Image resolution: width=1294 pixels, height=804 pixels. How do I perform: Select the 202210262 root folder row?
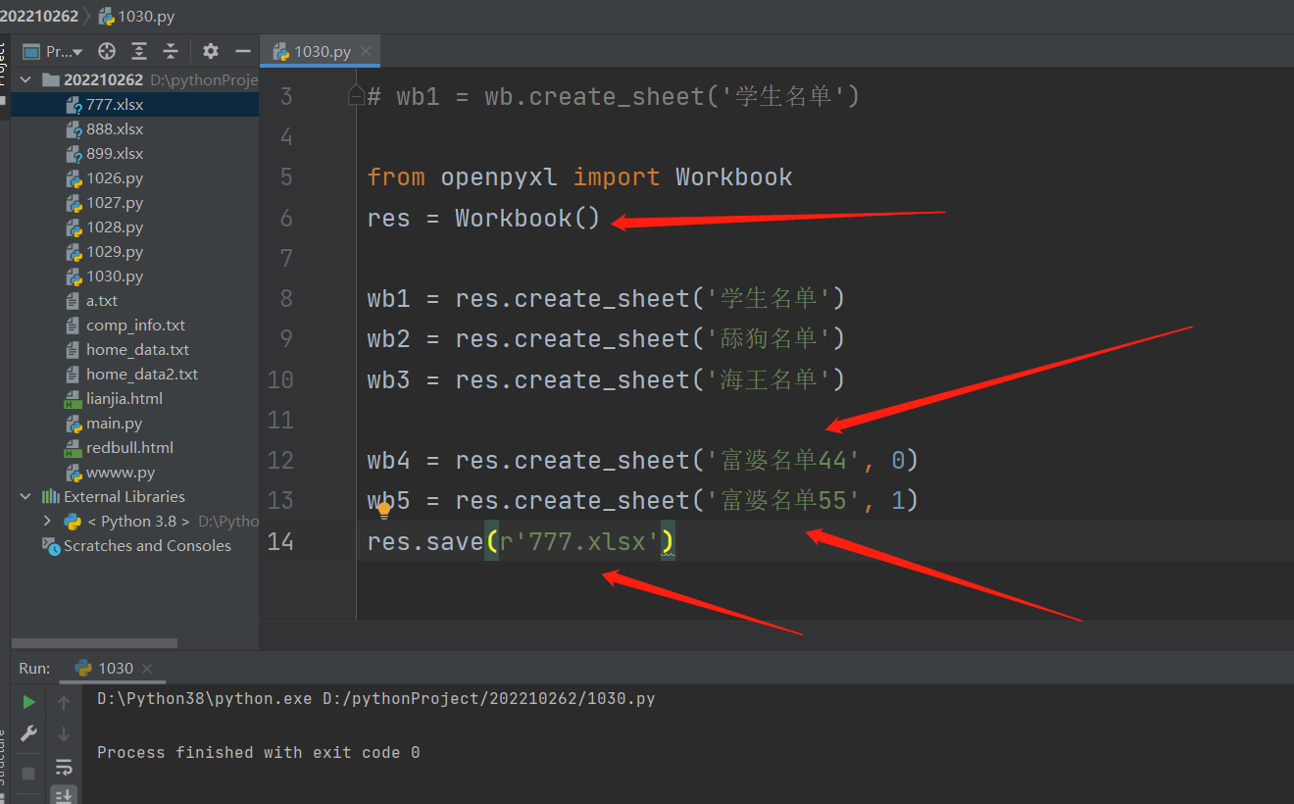pyautogui.click(x=135, y=79)
